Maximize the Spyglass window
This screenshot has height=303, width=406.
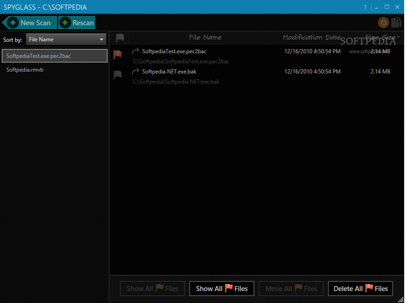[387, 7]
